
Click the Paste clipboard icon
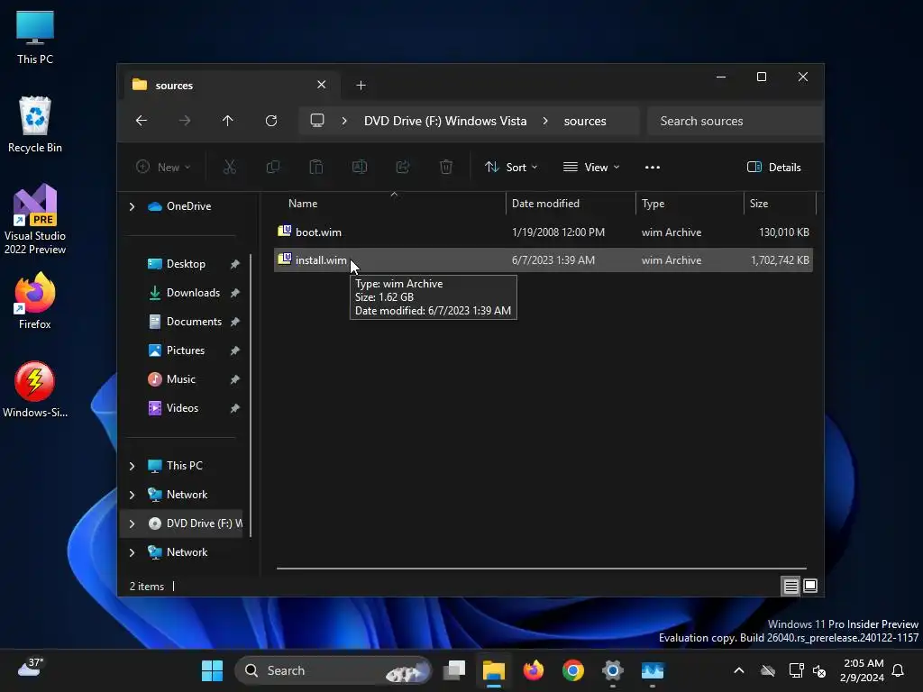(x=316, y=167)
